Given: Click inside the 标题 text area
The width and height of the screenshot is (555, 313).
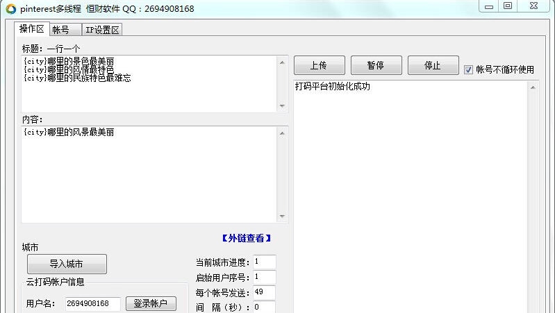Looking at the screenshot, I should click(x=149, y=84).
